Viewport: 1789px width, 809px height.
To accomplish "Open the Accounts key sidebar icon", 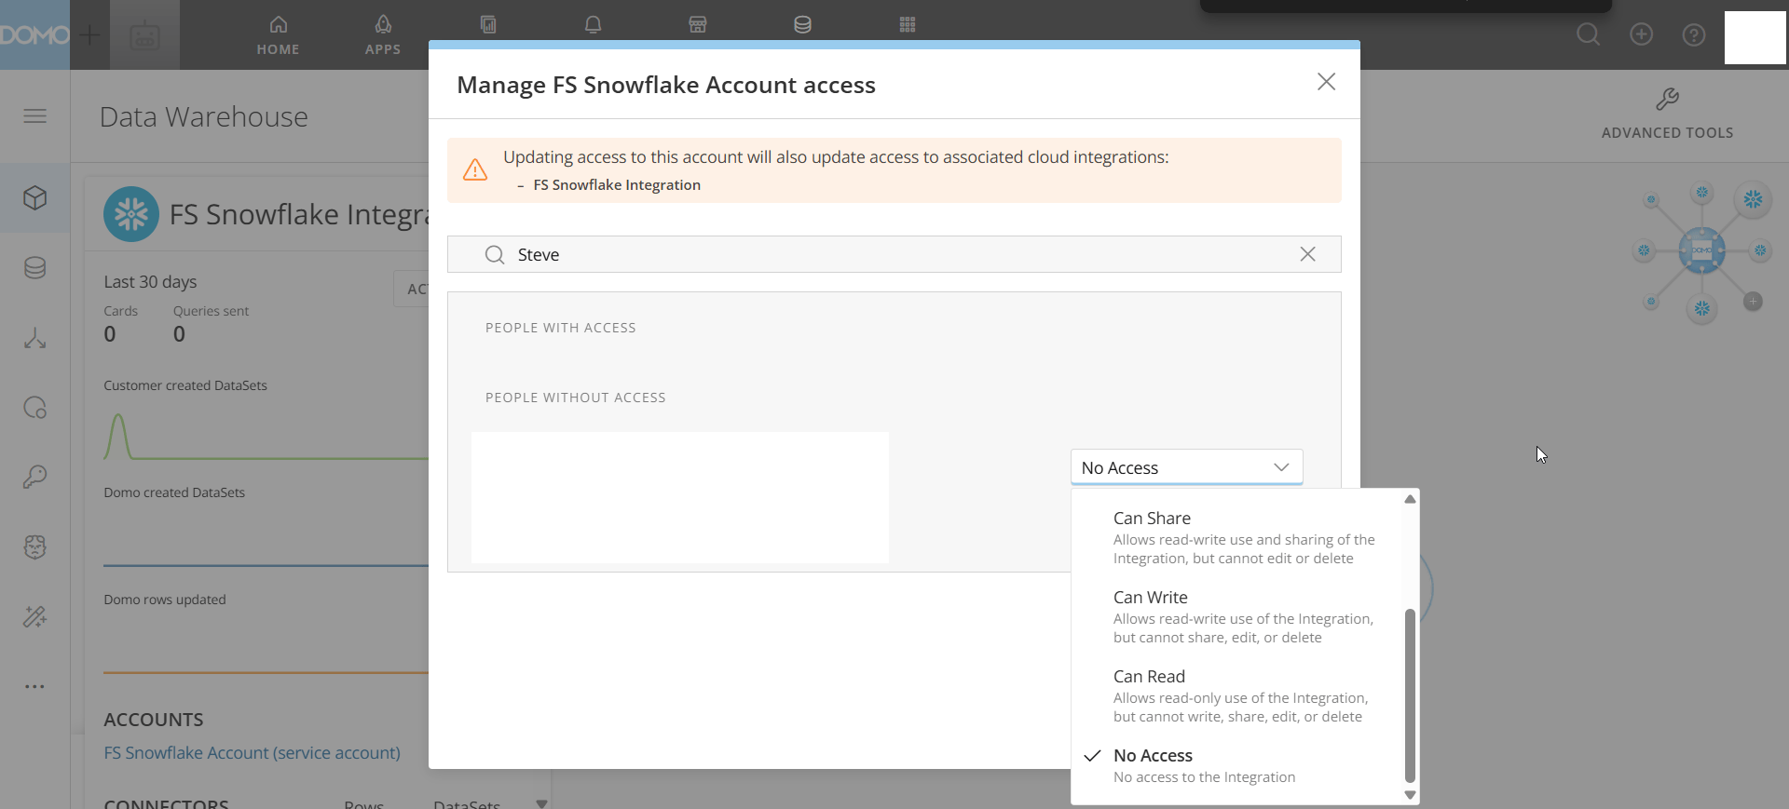I will click(35, 477).
